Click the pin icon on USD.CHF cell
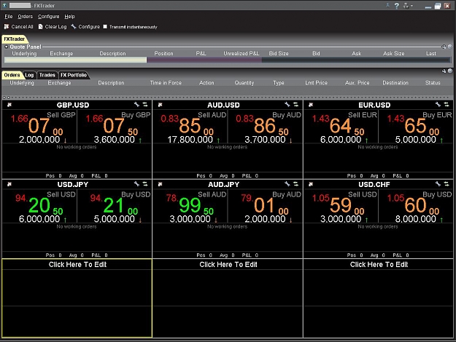 [x=311, y=184]
